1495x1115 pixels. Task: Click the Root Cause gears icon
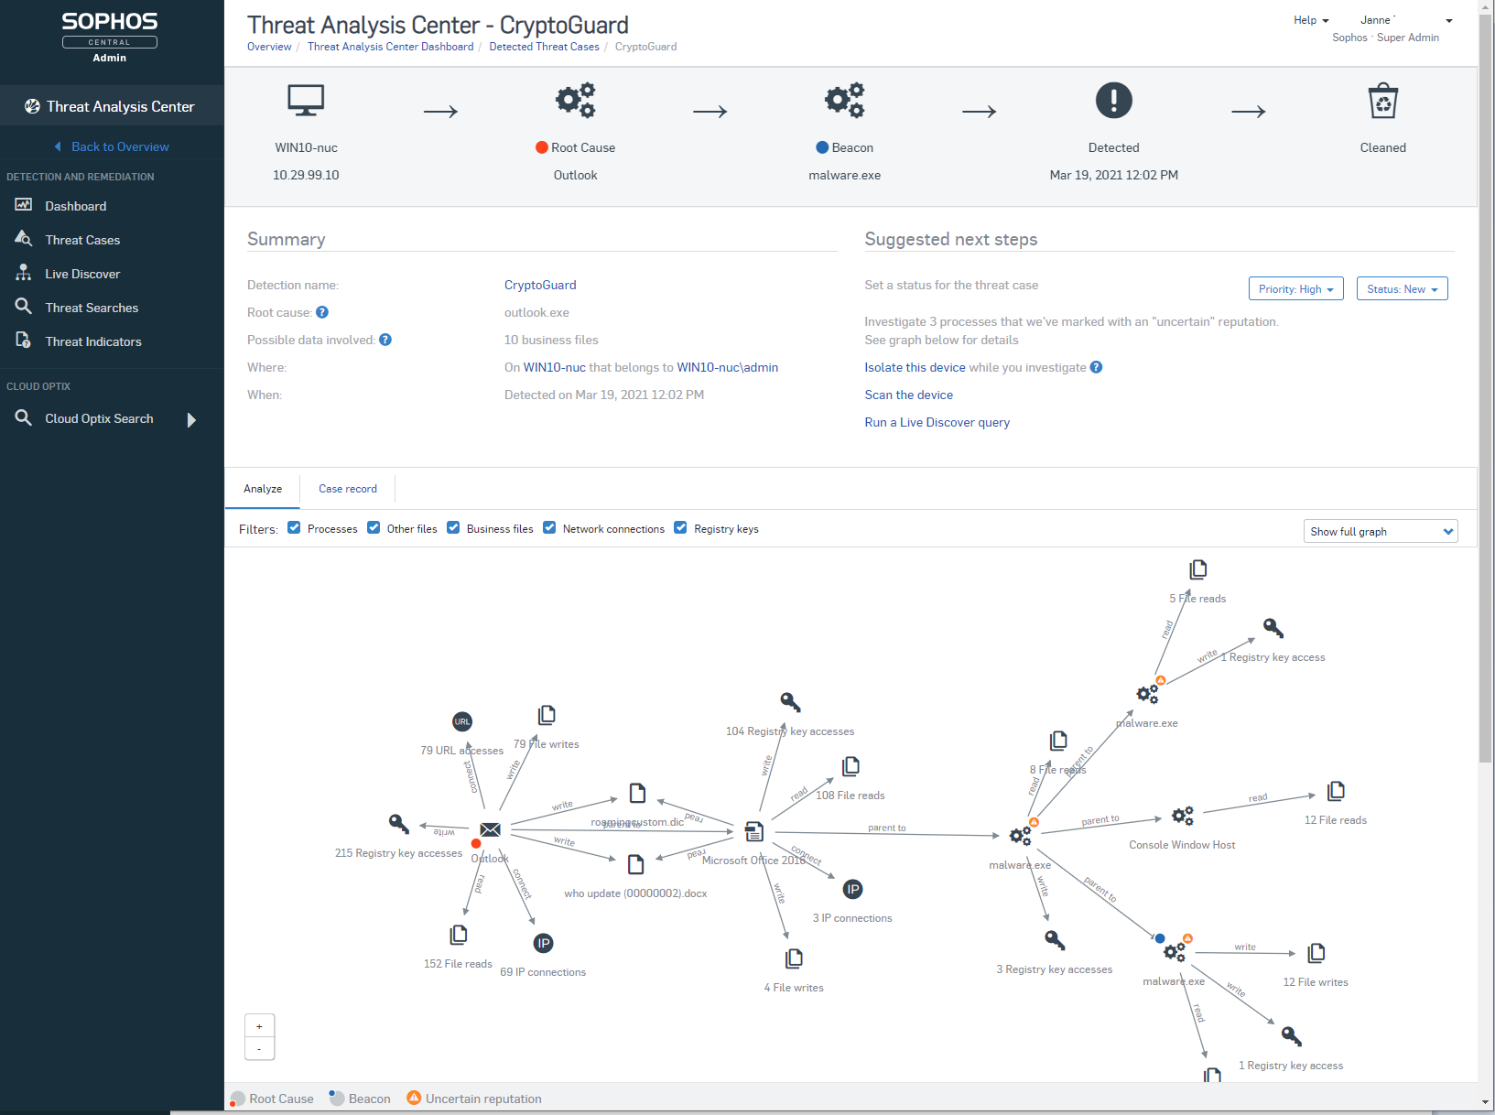coord(576,100)
